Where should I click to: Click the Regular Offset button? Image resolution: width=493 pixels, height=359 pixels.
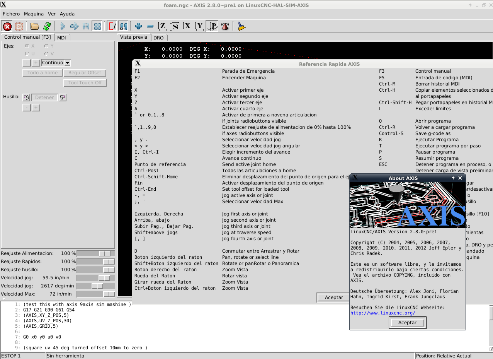[85, 73]
